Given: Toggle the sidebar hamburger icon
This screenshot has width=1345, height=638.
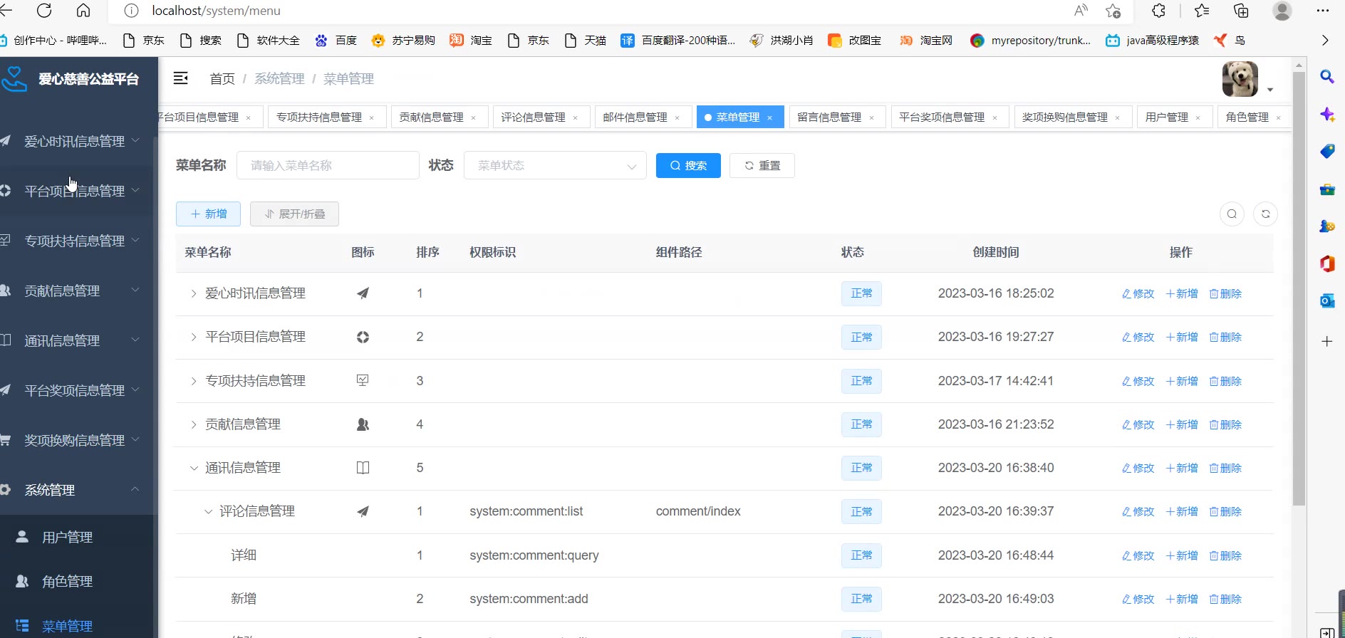Looking at the screenshot, I should pos(181,78).
